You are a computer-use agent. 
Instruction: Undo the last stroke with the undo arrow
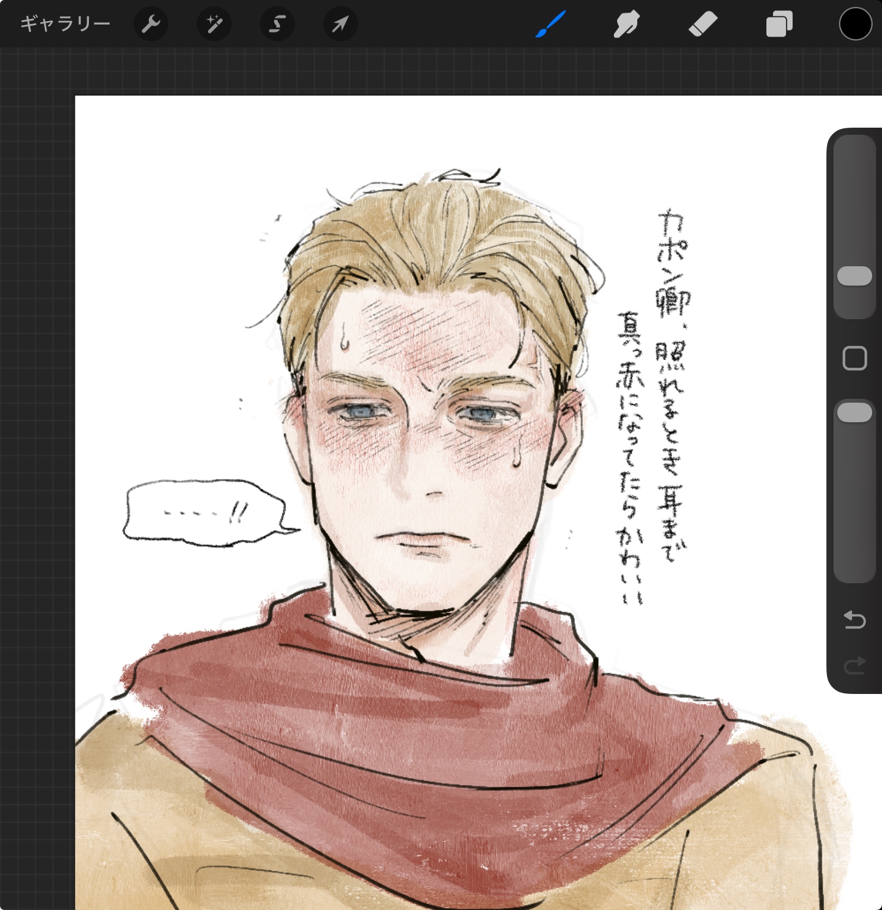click(854, 620)
